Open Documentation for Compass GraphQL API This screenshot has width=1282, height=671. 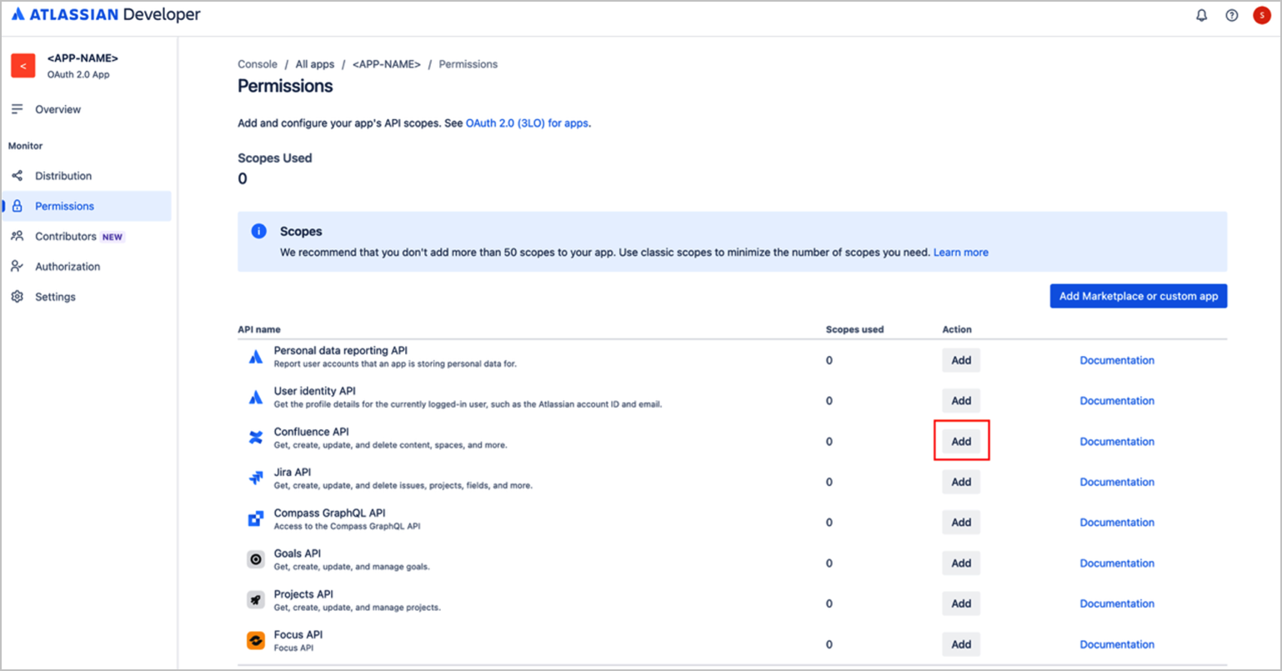(1117, 523)
